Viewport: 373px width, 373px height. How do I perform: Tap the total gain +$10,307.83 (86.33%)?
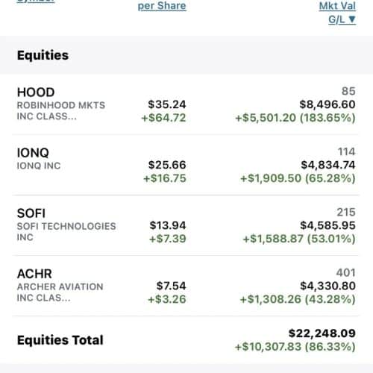(295, 347)
